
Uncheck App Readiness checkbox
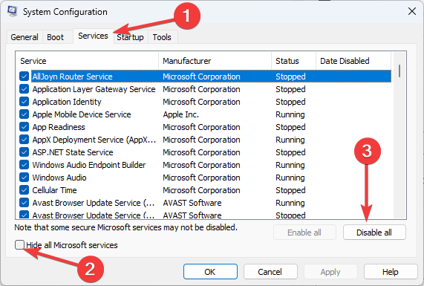tap(24, 127)
